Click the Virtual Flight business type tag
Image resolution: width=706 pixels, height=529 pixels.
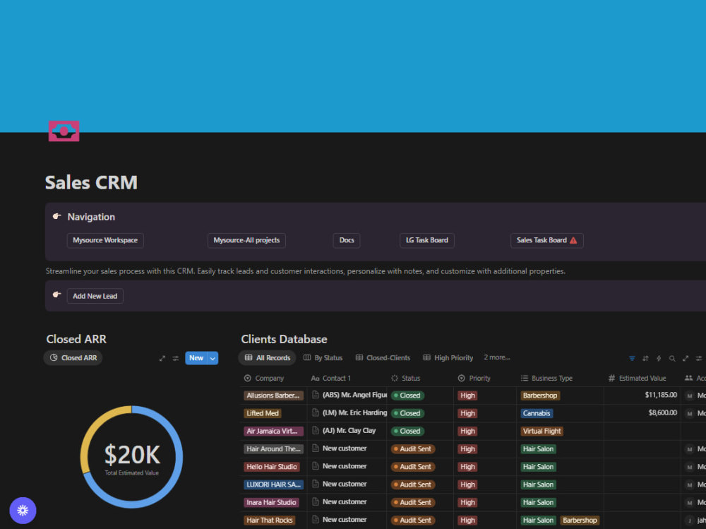point(542,432)
